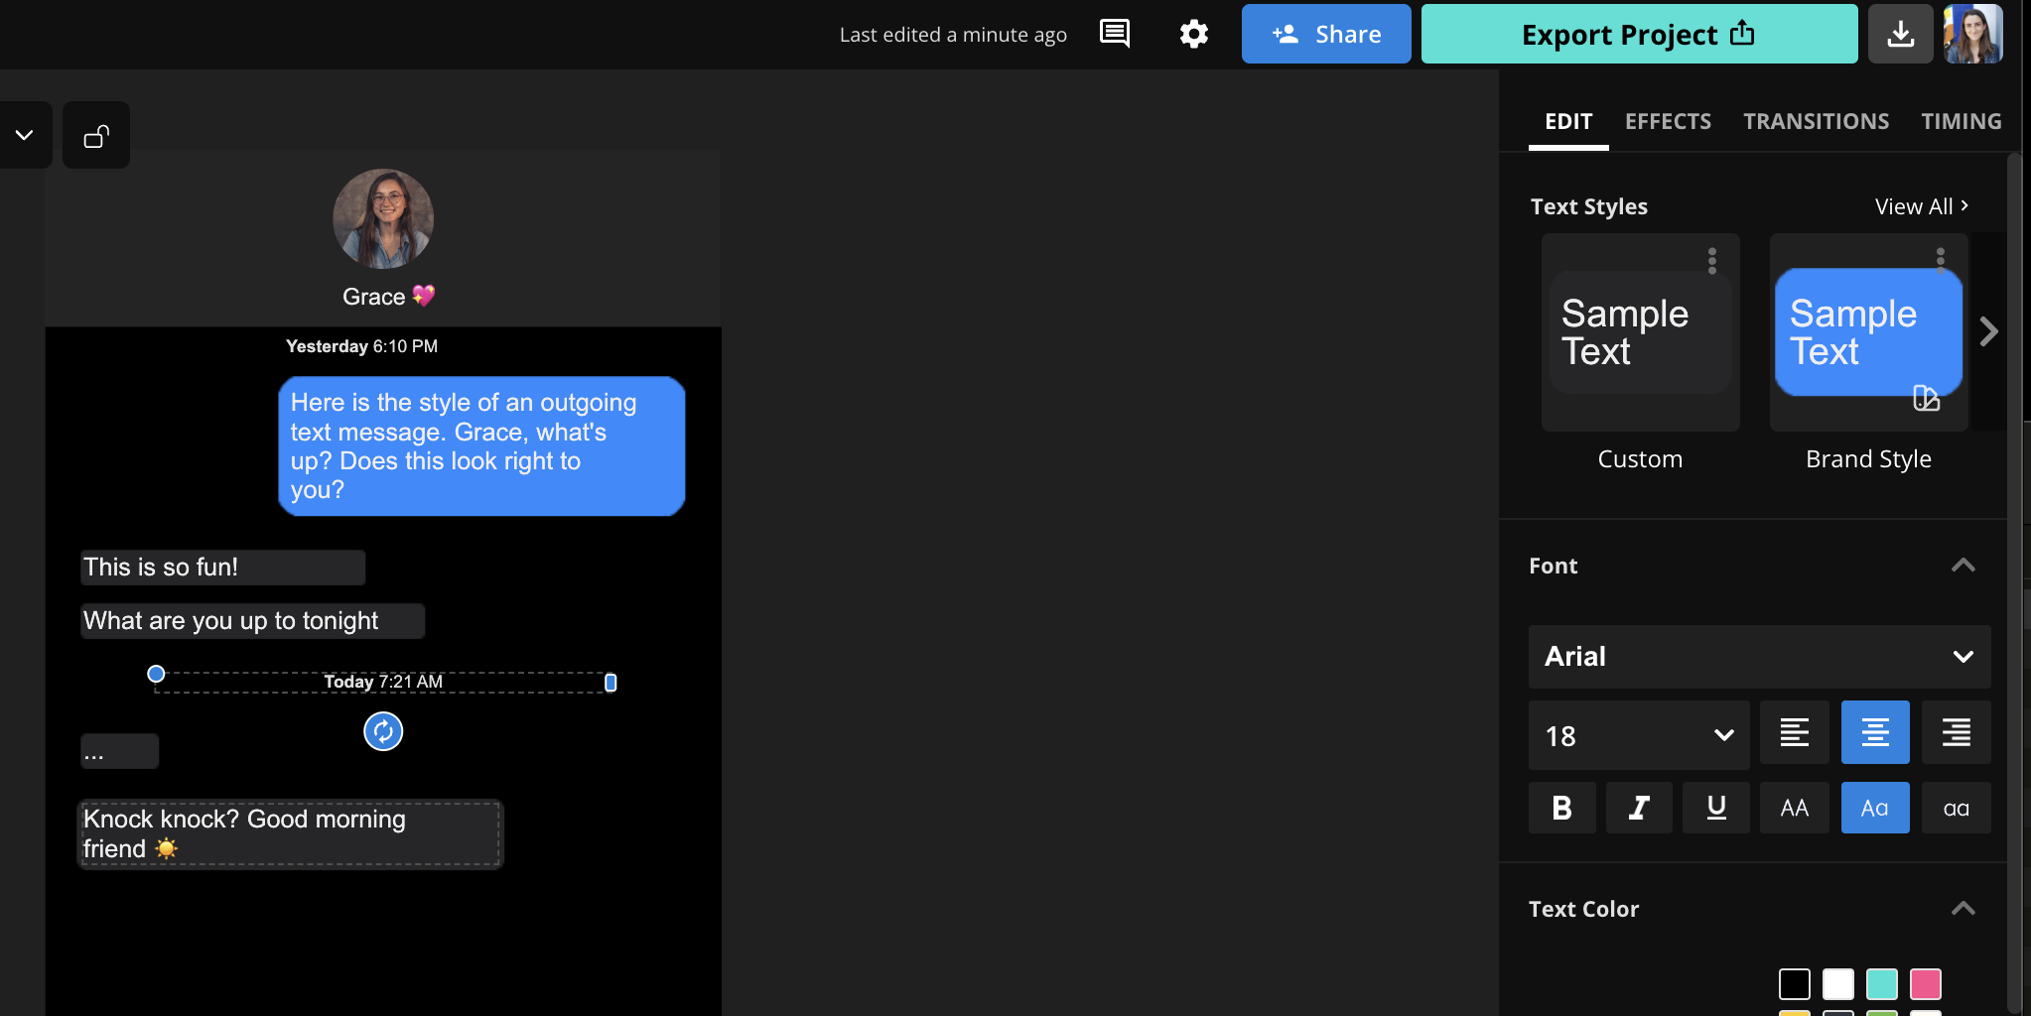2031x1016 pixels.
Task: Click the left resize handle of timestamp
Action: click(156, 674)
